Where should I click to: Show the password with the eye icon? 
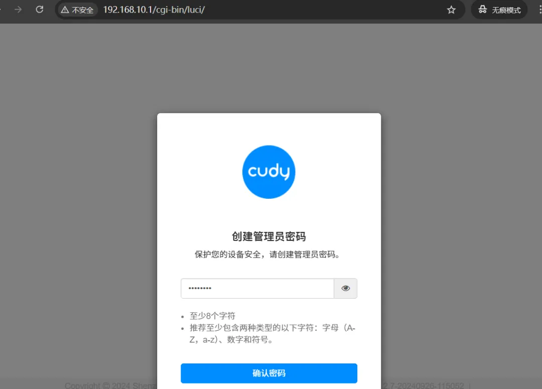pyautogui.click(x=345, y=289)
